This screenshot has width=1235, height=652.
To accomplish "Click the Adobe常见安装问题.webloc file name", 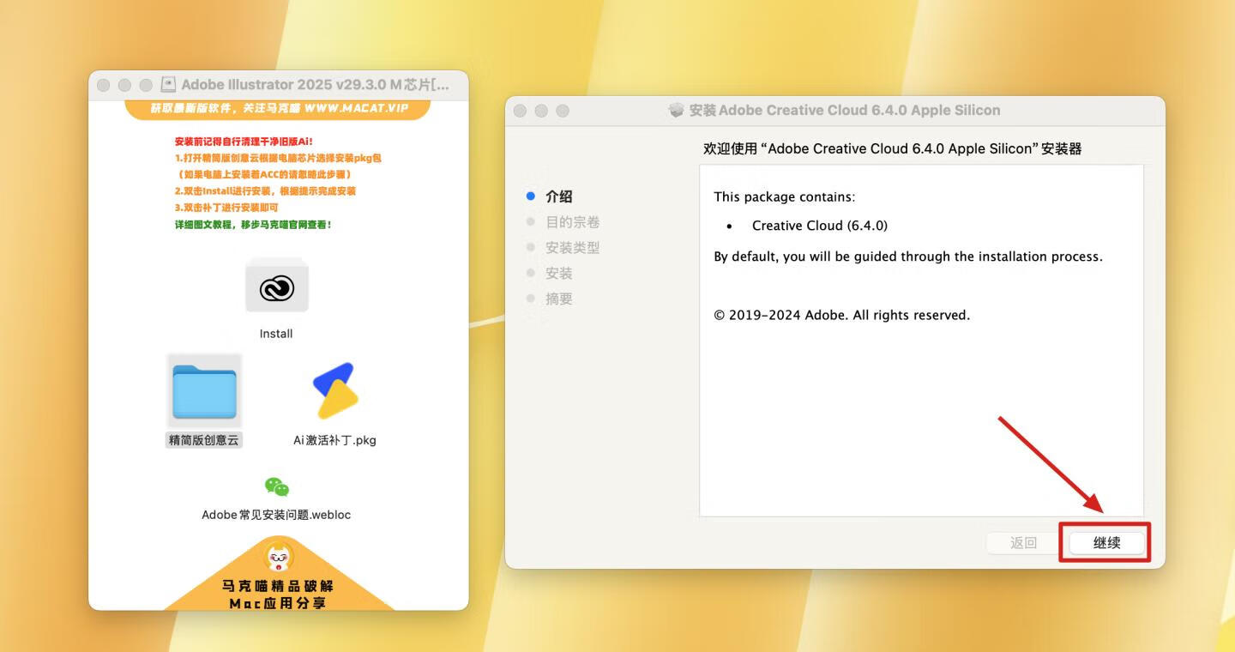I will [x=276, y=515].
